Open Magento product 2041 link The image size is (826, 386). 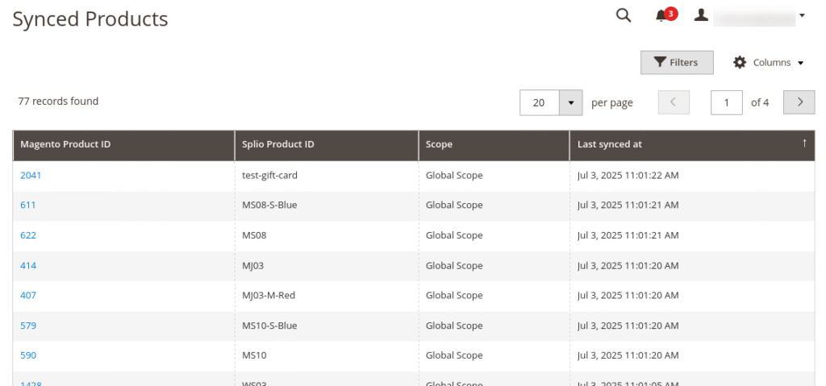click(x=30, y=175)
